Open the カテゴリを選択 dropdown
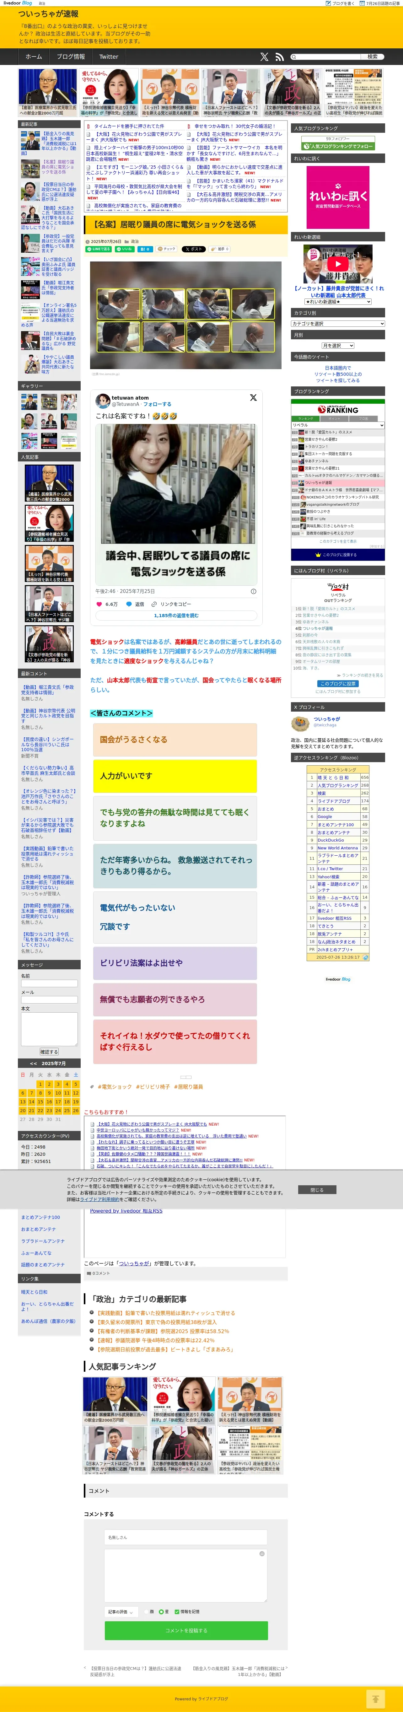The height and width of the screenshot is (1712, 403). [338, 324]
